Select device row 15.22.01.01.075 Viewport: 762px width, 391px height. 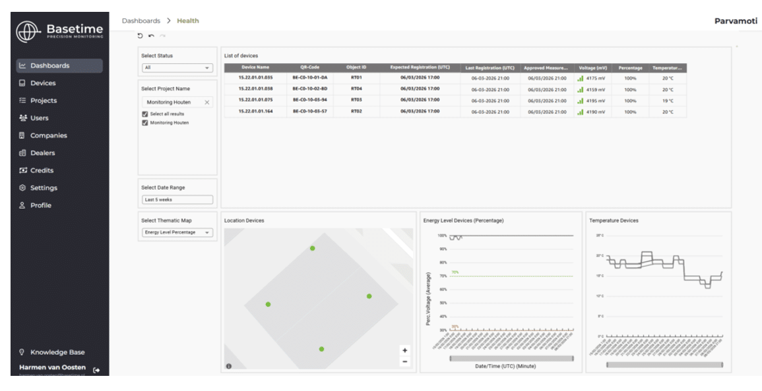pyautogui.click(x=455, y=101)
